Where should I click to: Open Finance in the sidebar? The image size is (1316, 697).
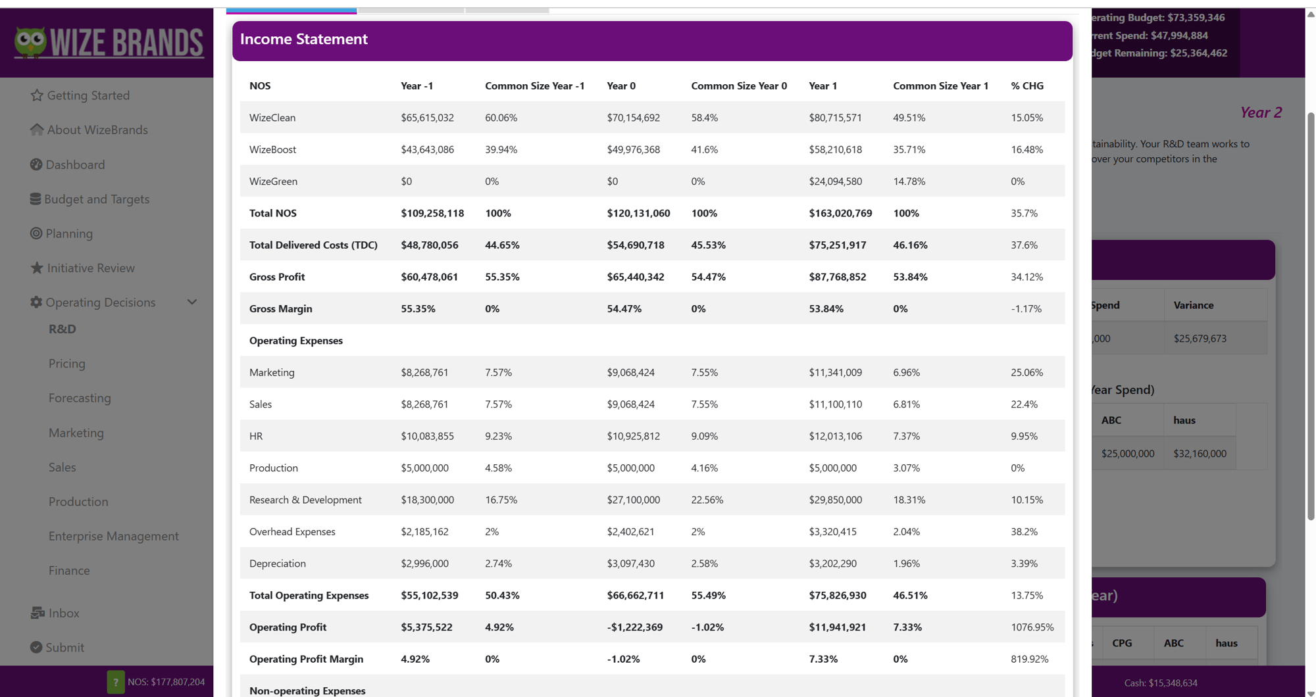(x=69, y=570)
